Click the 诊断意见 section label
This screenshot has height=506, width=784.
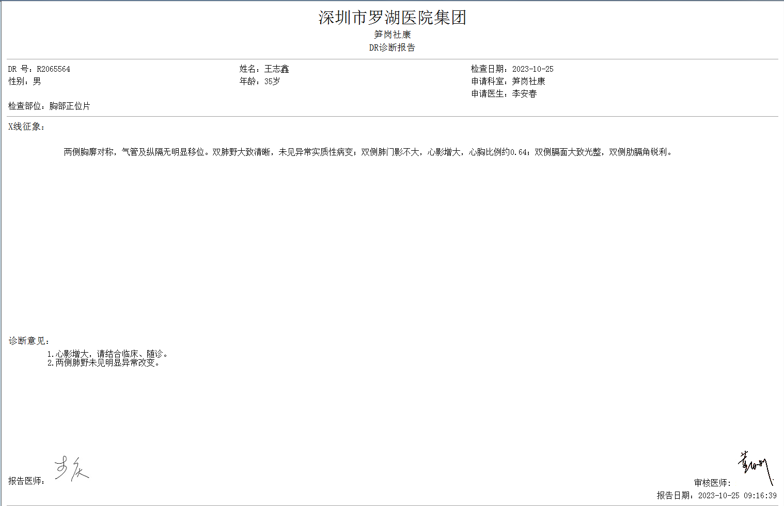(29, 341)
